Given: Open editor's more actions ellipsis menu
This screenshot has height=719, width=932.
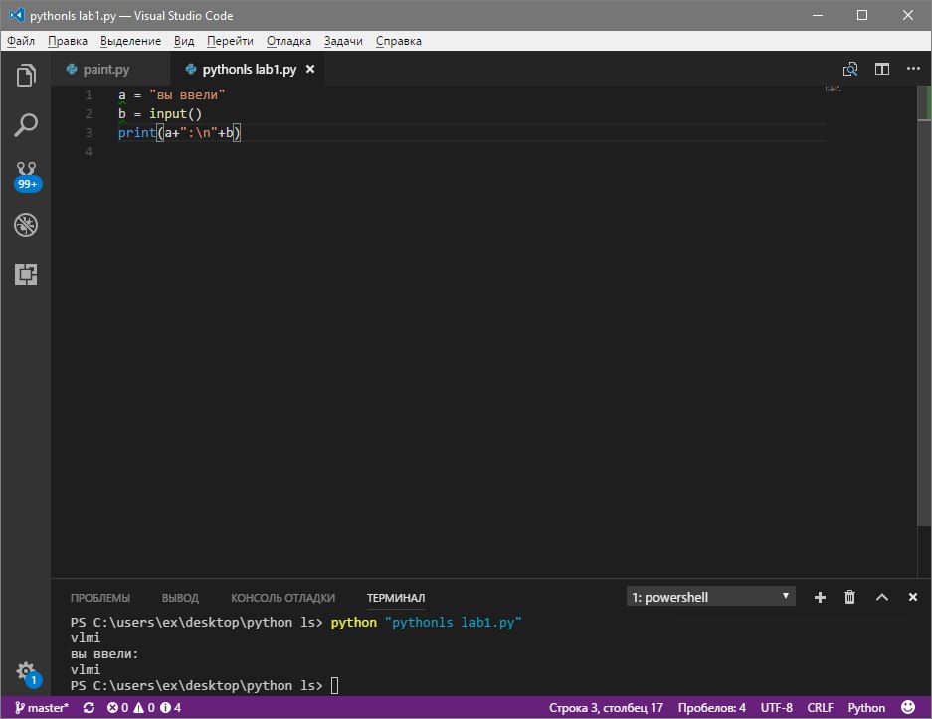Looking at the screenshot, I should (x=912, y=70).
